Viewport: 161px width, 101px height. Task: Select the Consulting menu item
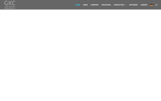[x=119, y=5]
